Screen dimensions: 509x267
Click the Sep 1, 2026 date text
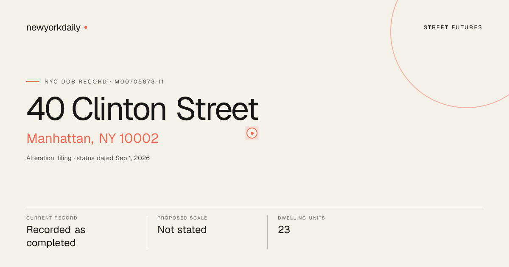tap(133, 158)
